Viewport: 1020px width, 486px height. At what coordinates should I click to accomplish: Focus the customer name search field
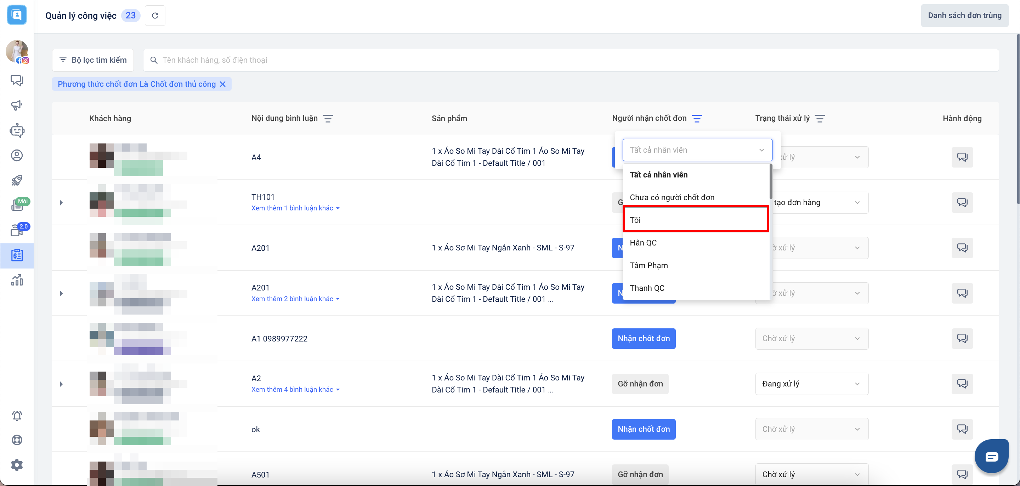tap(570, 60)
